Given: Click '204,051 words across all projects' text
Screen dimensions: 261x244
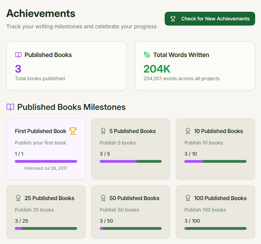Looking at the screenshot, I should pos(182,78).
